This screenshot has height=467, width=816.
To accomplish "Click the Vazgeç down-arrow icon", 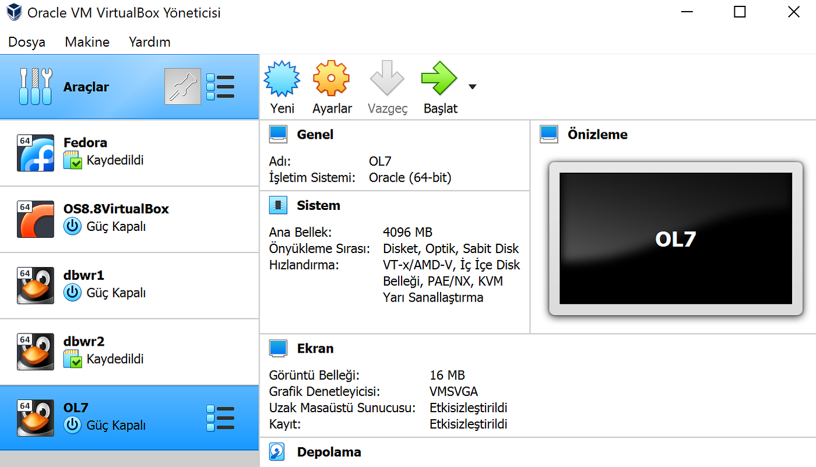I will pos(387,78).
